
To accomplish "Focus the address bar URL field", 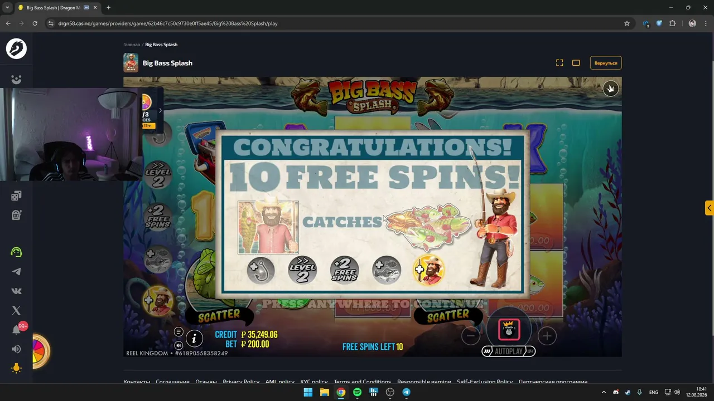I will coord(335,23).
